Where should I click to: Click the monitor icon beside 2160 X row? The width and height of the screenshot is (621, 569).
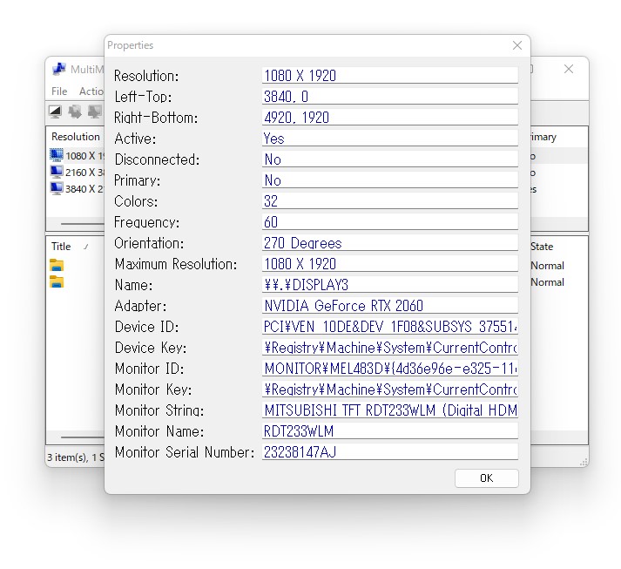[x=57, y=172]
